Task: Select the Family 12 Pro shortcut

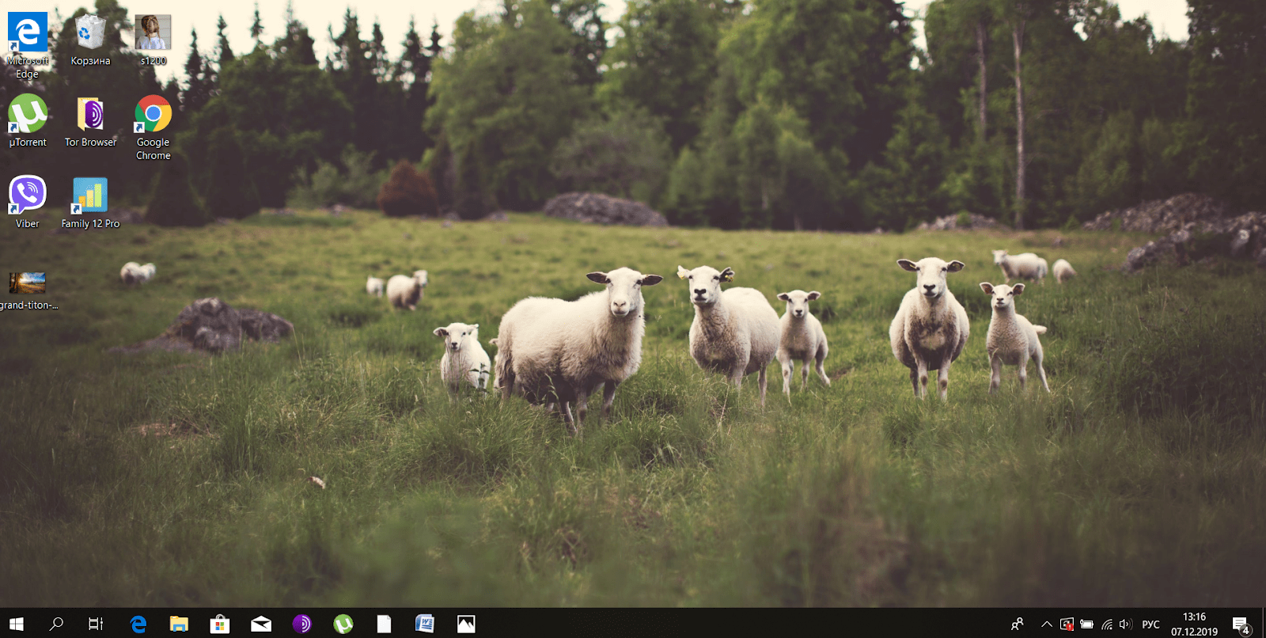Action: (90, 203)
